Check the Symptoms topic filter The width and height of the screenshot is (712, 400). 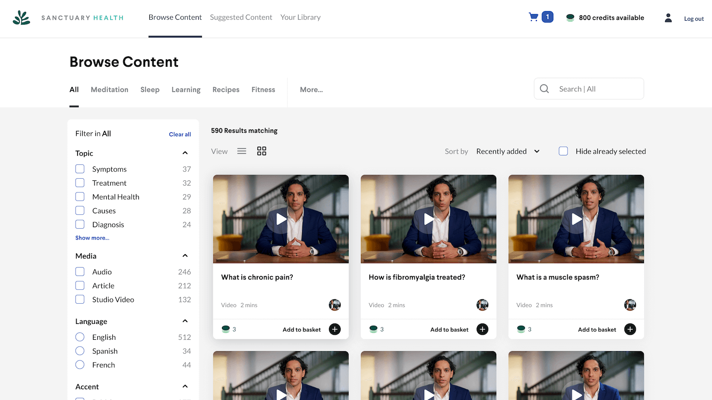point(80,169)
